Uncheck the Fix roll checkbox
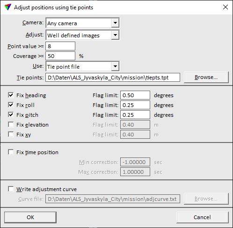Screen dimensions: 233x228 tap(11, 105)
